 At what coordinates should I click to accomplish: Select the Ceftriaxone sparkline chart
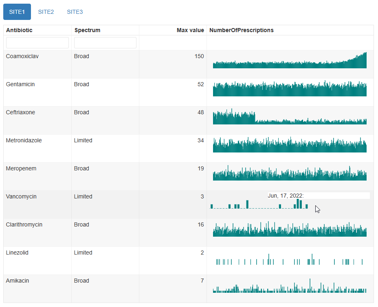coord(290,118)
